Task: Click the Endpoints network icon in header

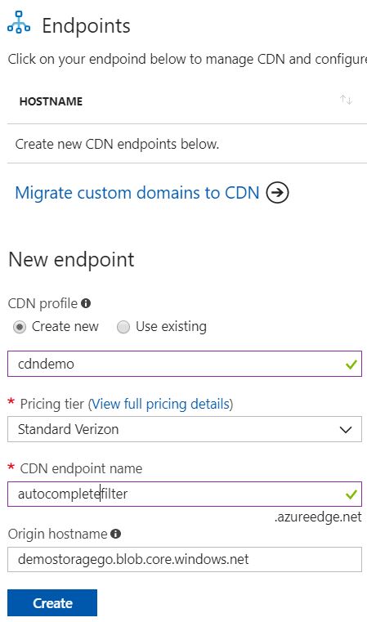Action: coord(18,25)
